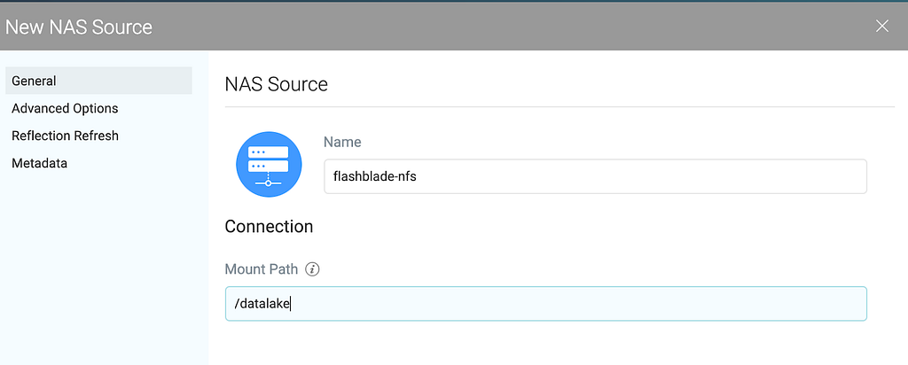Go to Reflection Refresh settings
Image resolution: width=908 pixels, height=365 pixels.
click(65, 136)
